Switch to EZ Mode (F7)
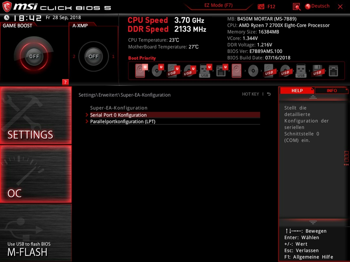Viewport: 350px width, 262px height. click(x=218, y=5)
